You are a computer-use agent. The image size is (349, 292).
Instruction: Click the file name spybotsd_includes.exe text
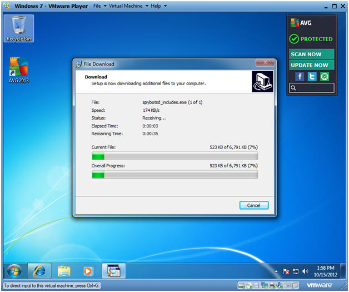click(x=164, y=102)
